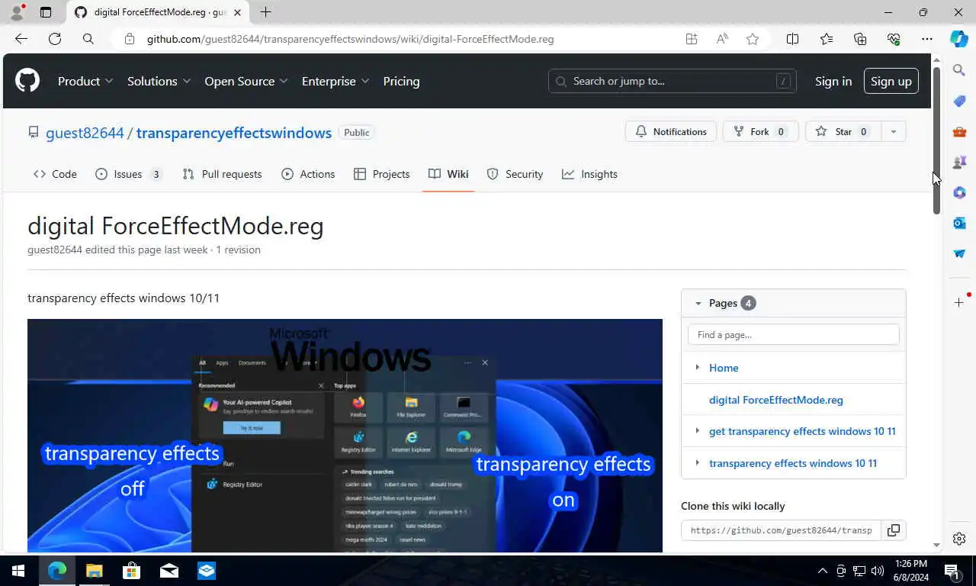Open the Pricing link
Viewport: 976px width, 586px height.
pyautogui.click(x=401, y=81)
